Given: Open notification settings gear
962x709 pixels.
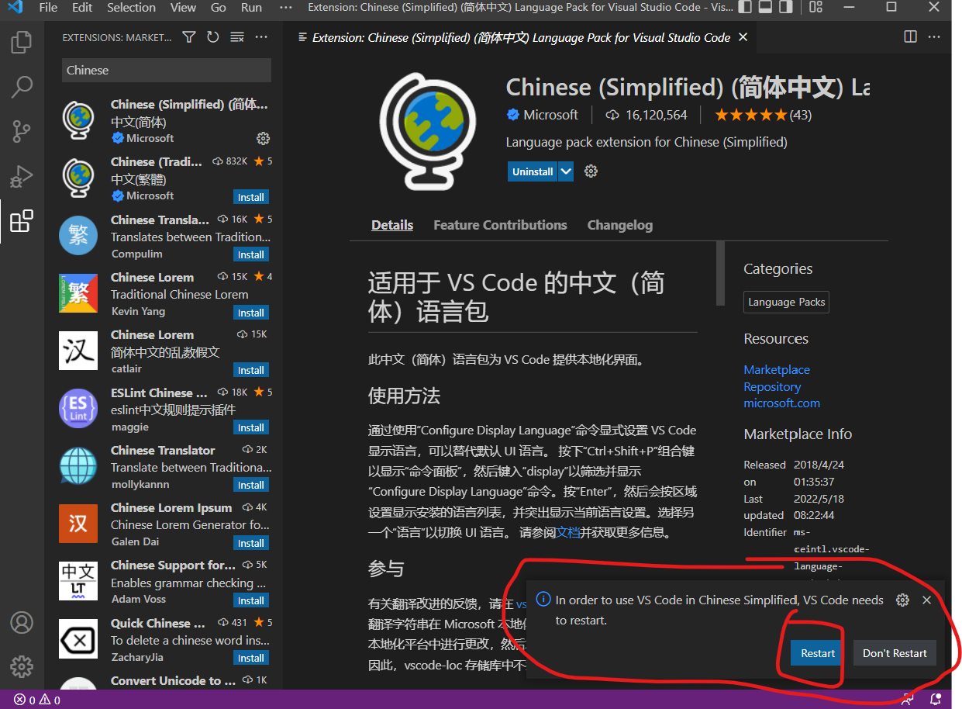Looking at the screenshot, I should (x=902, y=600).
